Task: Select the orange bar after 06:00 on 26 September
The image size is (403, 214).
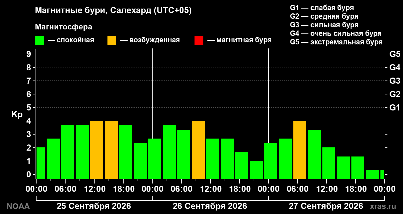Action: pyautogui.click(x=198, y=150)
